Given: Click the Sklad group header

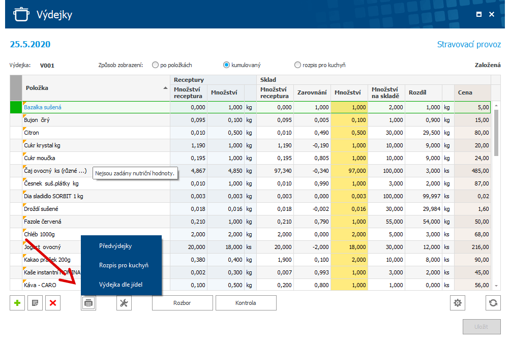Looking at the screenshot, I should [373, 80].
